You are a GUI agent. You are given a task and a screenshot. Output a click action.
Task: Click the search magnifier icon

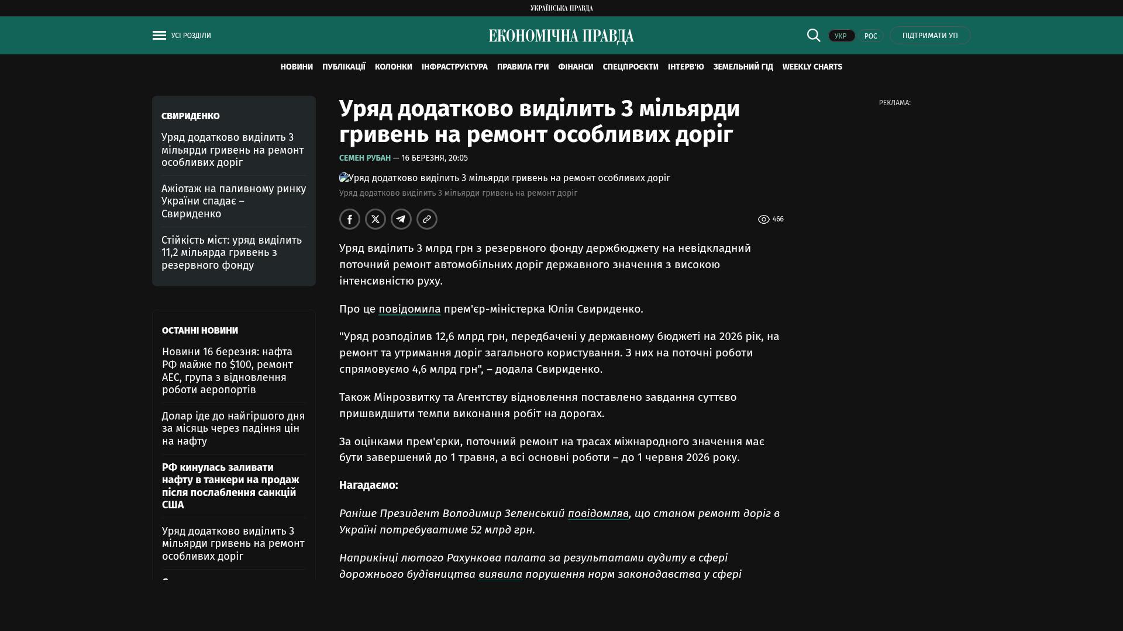tap(814, 36)
